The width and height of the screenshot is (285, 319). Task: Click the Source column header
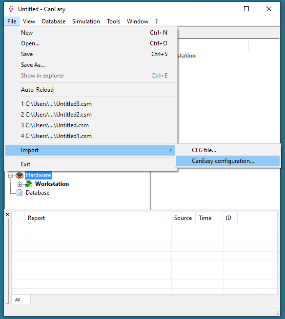pos(183,218)
